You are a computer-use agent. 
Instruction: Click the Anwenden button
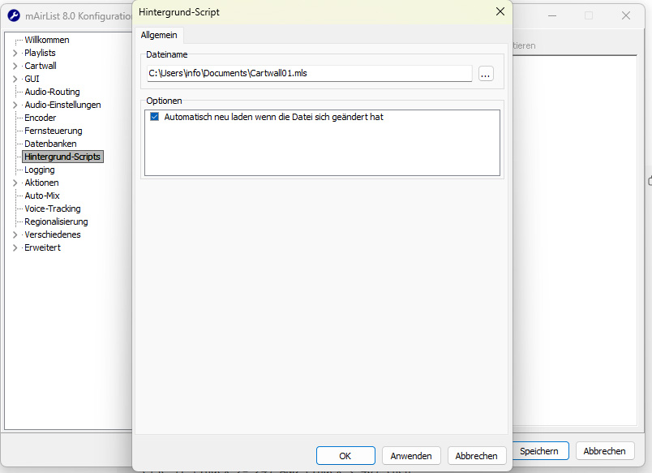coord(411,456)
